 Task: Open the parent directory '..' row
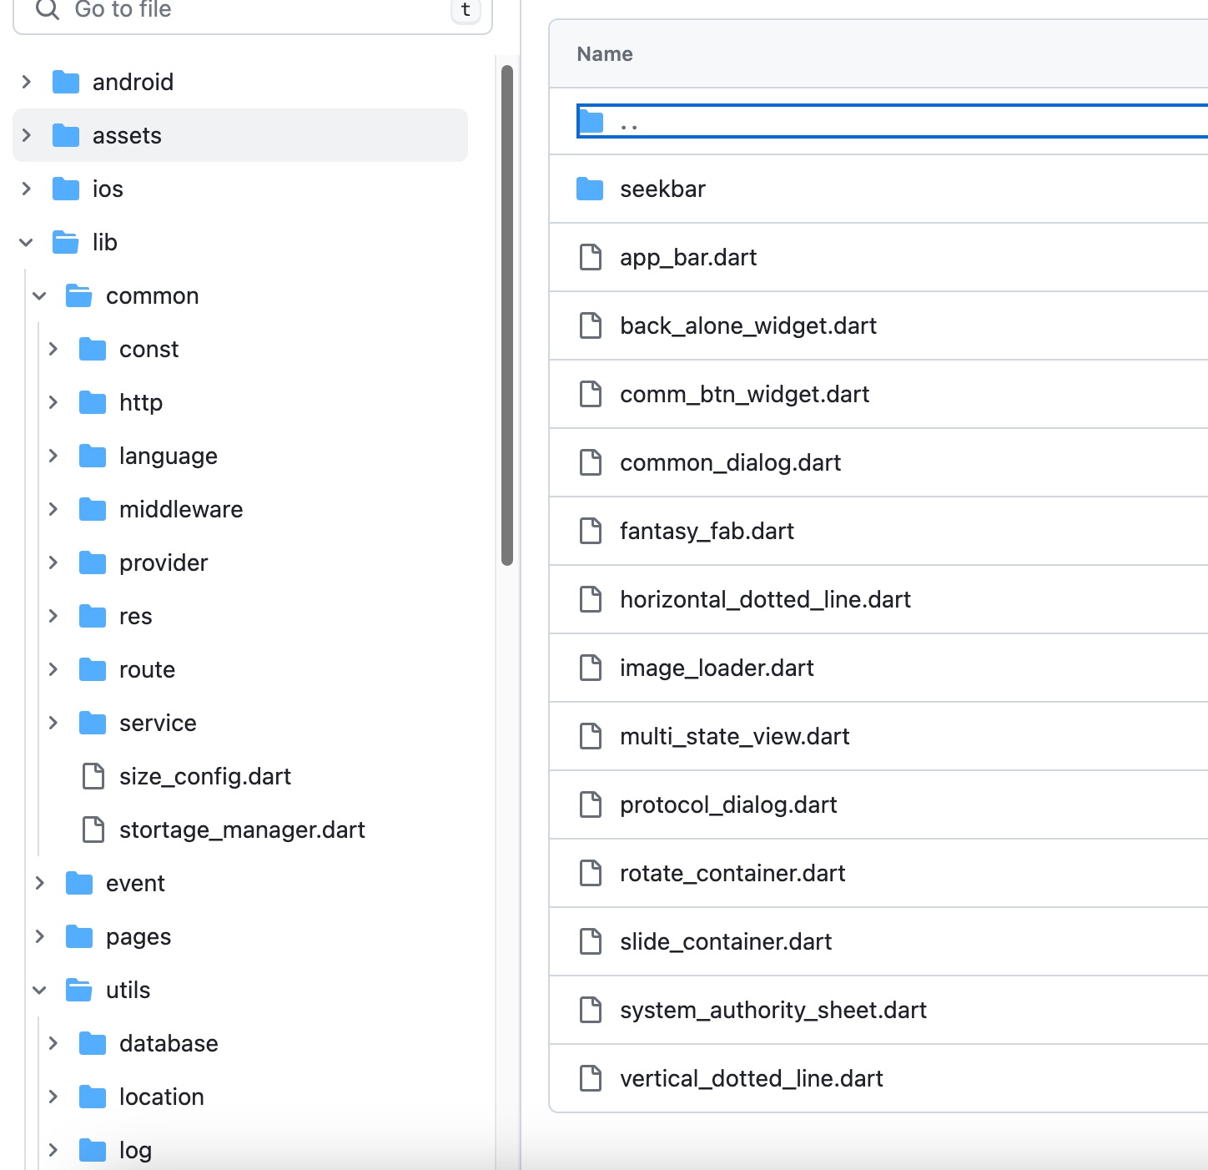tap(892, 121)
